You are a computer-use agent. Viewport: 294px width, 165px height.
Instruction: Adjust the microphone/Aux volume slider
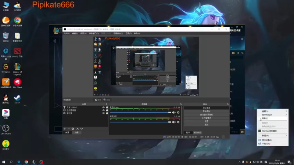(x=140, y=113)
